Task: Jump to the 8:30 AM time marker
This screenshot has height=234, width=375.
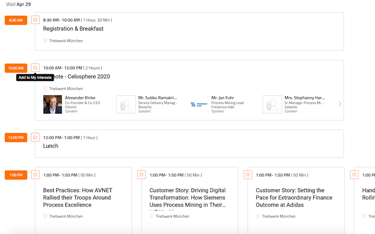Action: [x=16, y=20]
